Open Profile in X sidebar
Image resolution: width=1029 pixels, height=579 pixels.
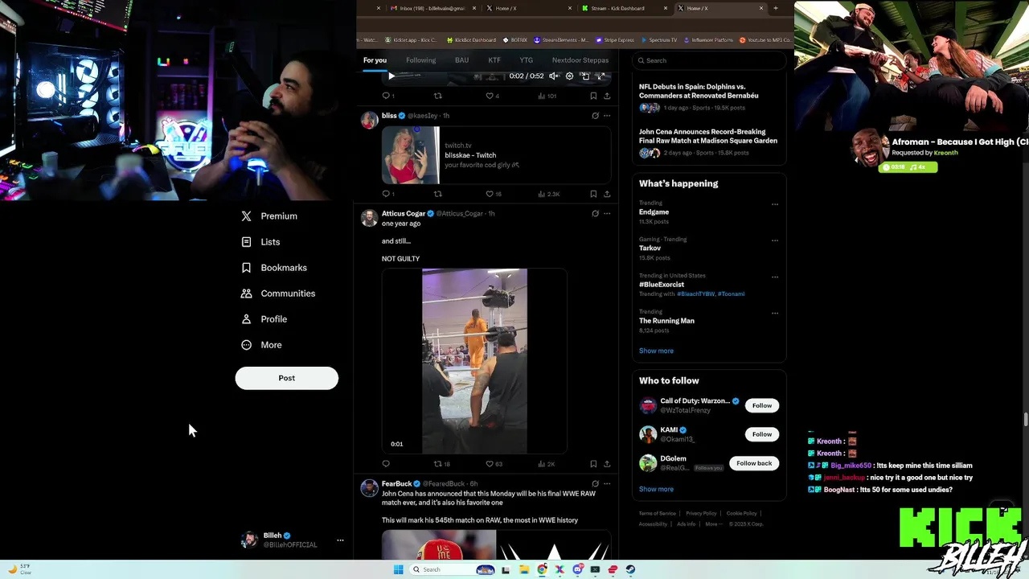(x=264, y=319)
